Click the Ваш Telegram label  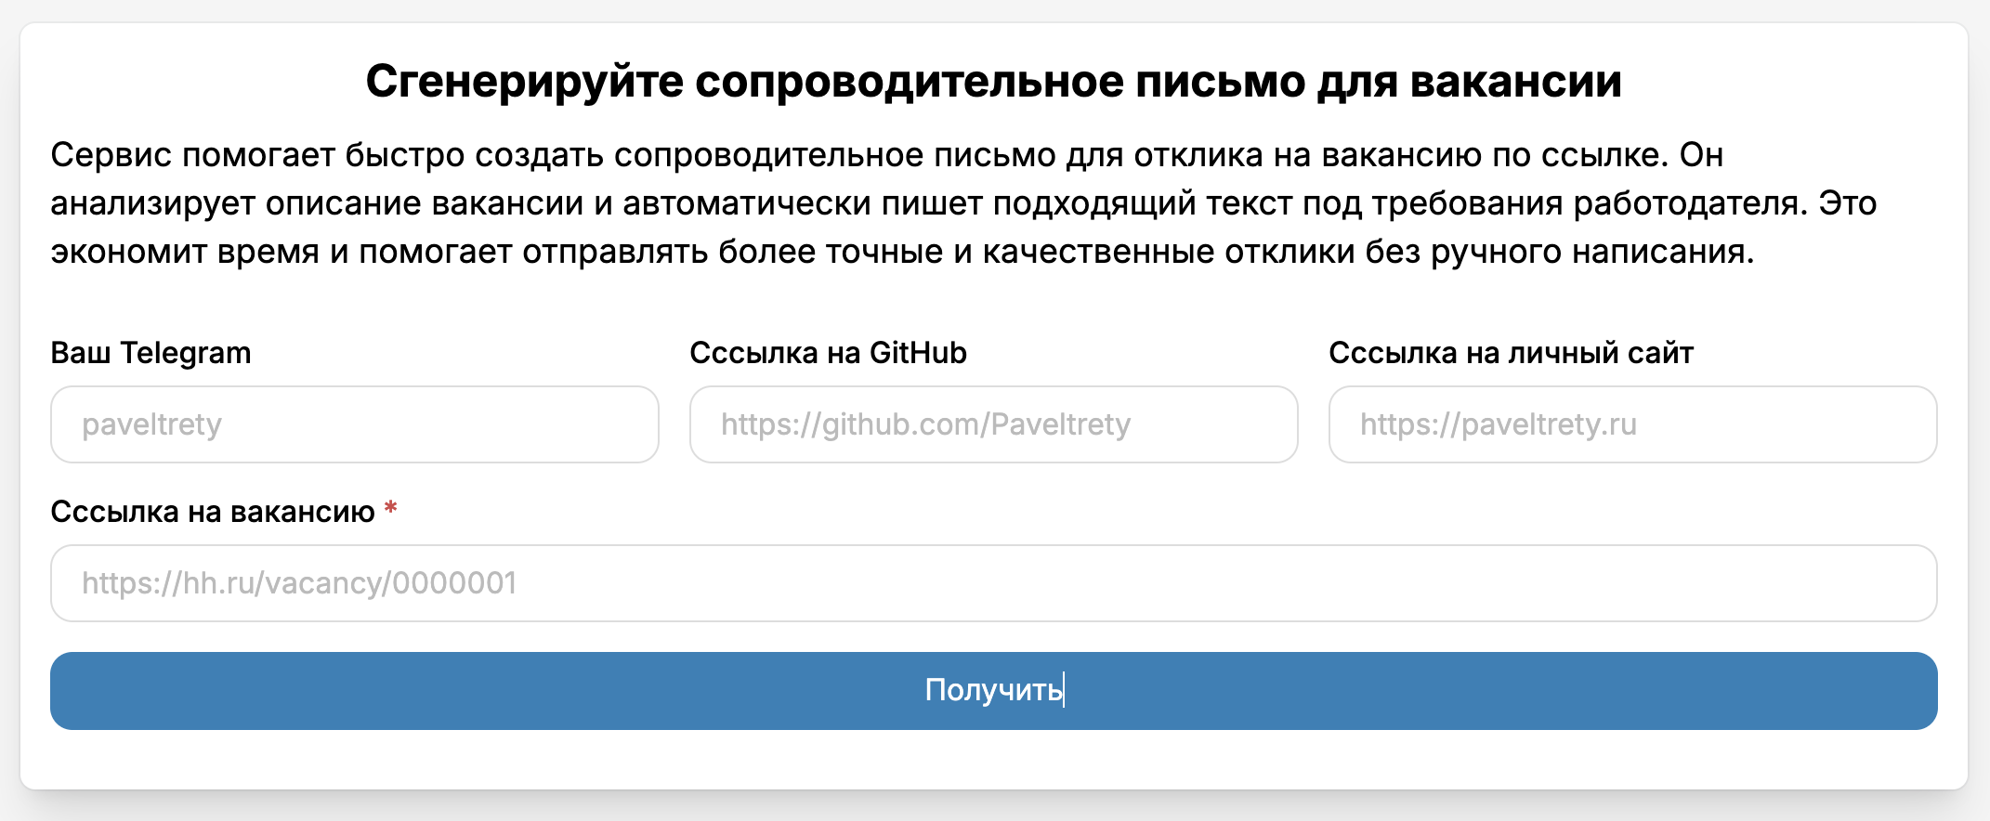pos(151,353)
